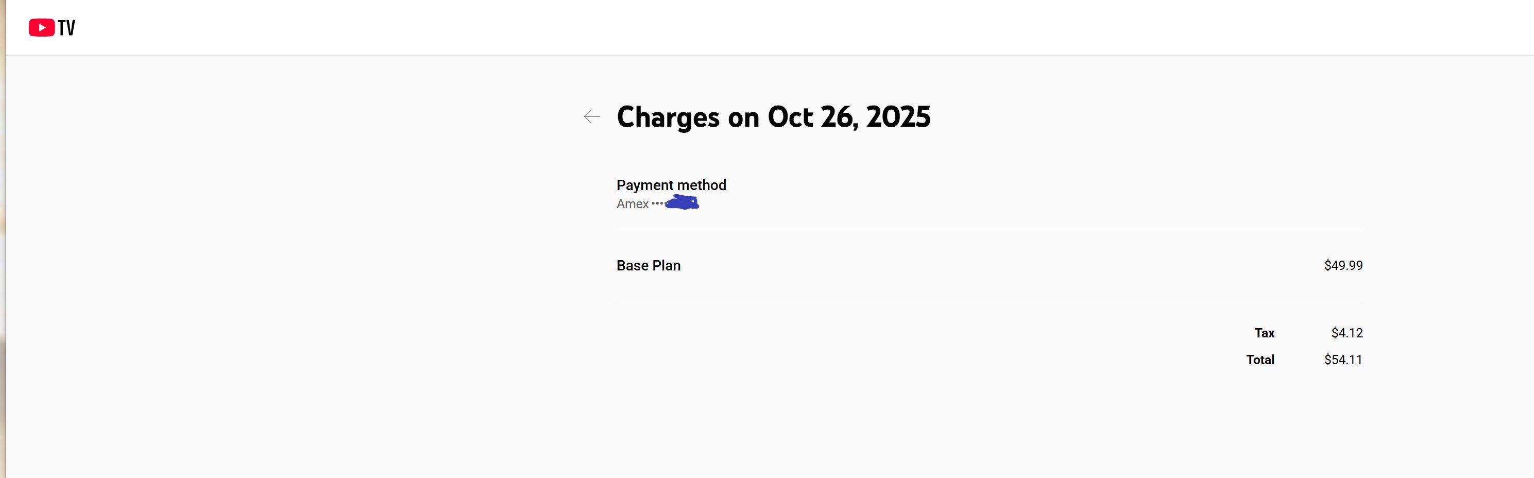Click the Base Plan line item
The width and height of the screenshot is (1534, 478).
tap(649, 265)
